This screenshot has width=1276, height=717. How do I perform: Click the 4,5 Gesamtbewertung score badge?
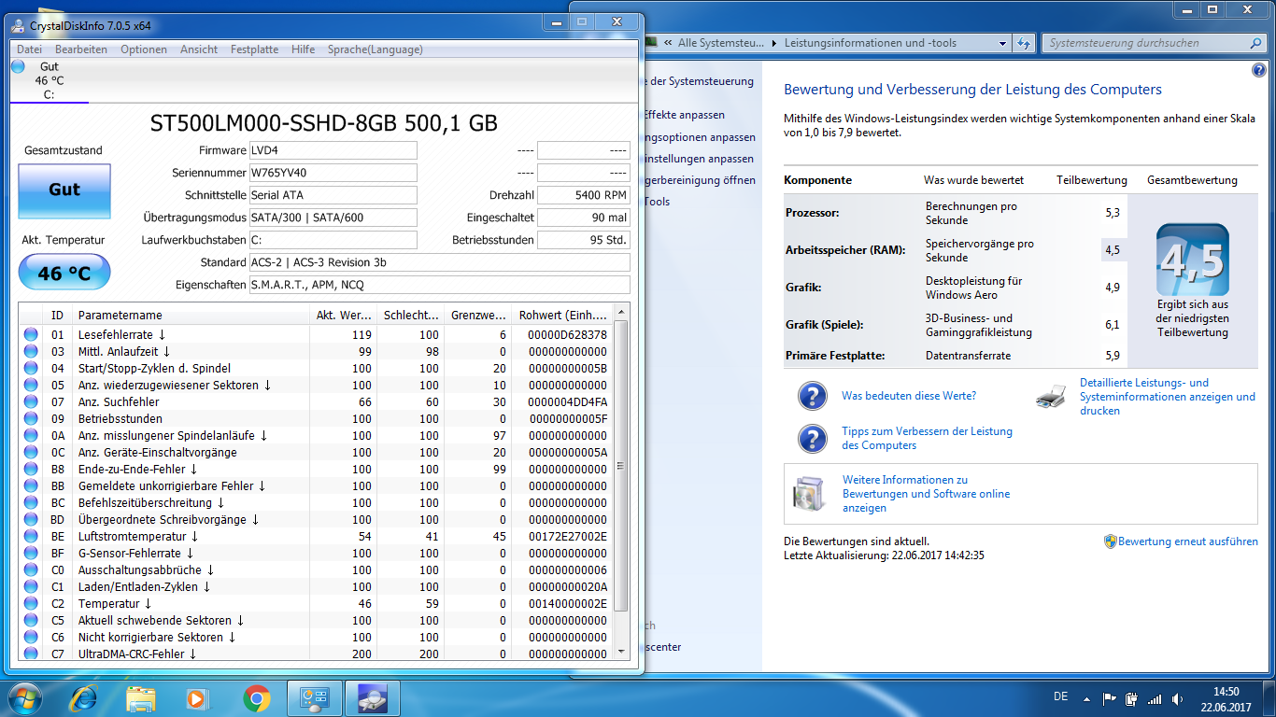coord(1193,260)
